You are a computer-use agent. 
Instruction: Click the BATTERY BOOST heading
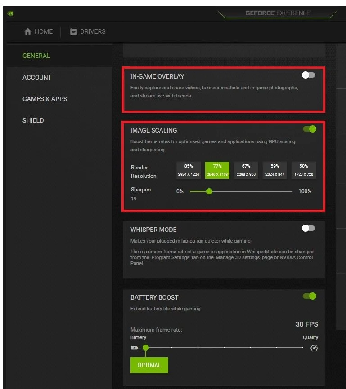pos(154,297)
